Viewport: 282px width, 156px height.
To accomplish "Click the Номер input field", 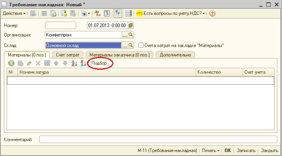I will point(61,25).
